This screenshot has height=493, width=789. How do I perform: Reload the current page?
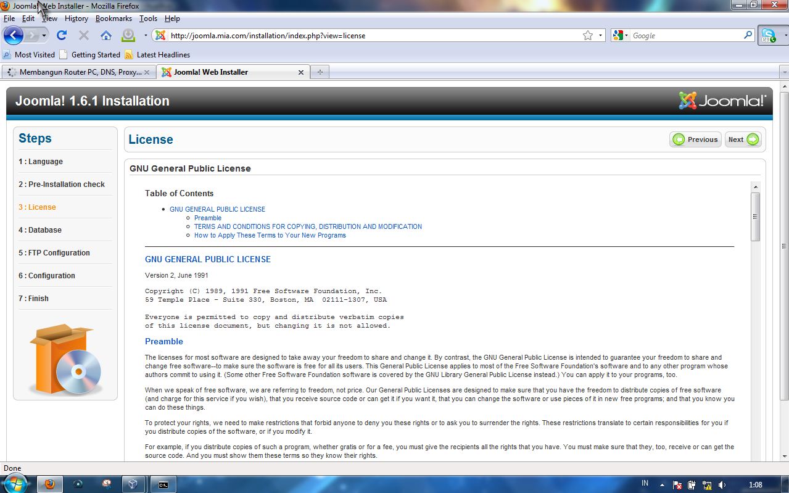click(62, 35)
